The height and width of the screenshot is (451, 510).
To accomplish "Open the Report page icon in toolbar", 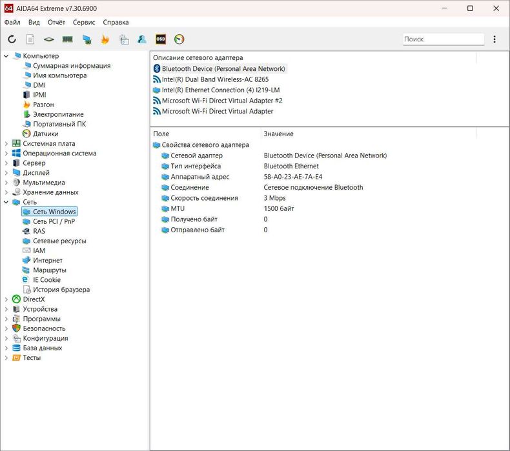I will click(x=30, y=39).
